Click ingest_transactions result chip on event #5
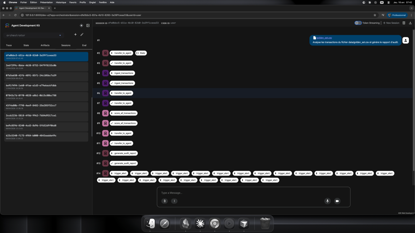The width and height of the screenshot is (415, 233). [x=122, y=83]
